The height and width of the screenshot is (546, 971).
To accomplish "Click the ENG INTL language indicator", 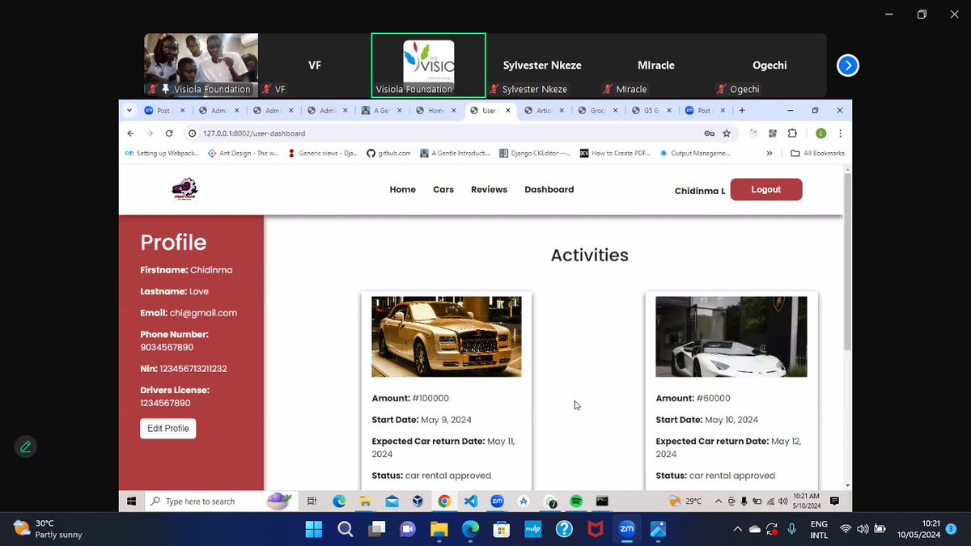I will click(820, 530).
